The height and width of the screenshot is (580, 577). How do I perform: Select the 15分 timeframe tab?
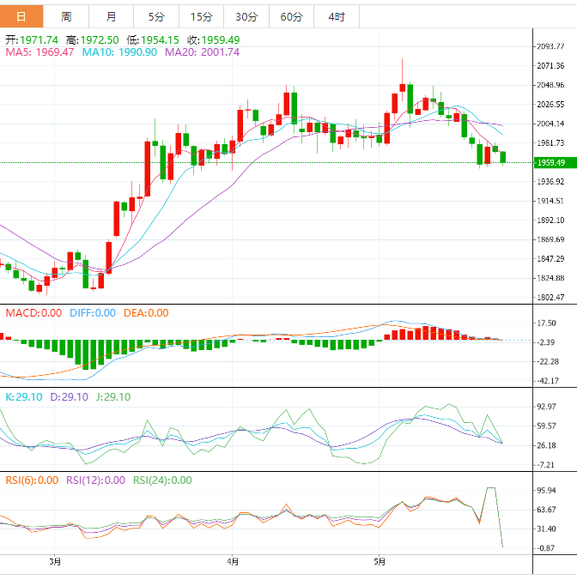(201, 16)
